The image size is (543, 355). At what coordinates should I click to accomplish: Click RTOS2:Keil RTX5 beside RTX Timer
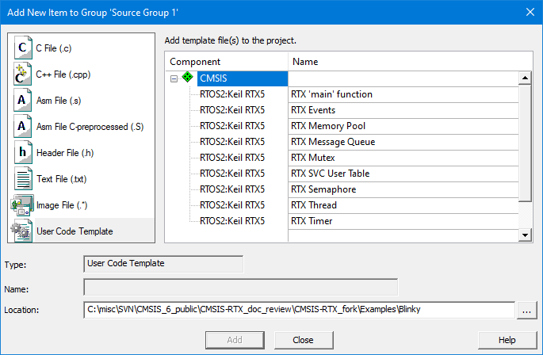[232, 221]
